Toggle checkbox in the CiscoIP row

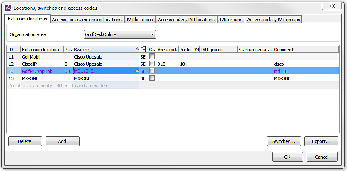152,64
